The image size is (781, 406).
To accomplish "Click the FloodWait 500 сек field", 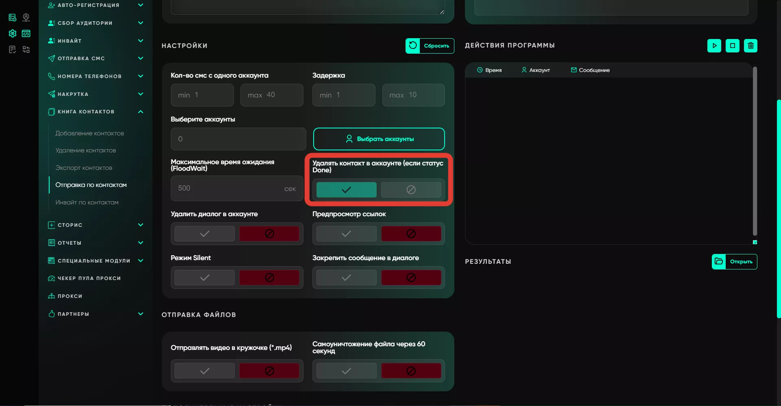I will pos(237,189).
